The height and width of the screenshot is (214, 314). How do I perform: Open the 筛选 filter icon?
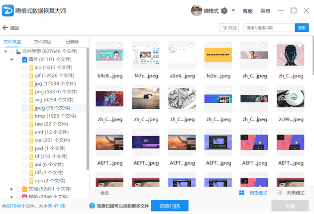pyautogui.click(x=223, y=28)
